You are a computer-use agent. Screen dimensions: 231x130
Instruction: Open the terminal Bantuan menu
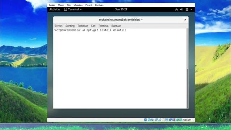116,26
